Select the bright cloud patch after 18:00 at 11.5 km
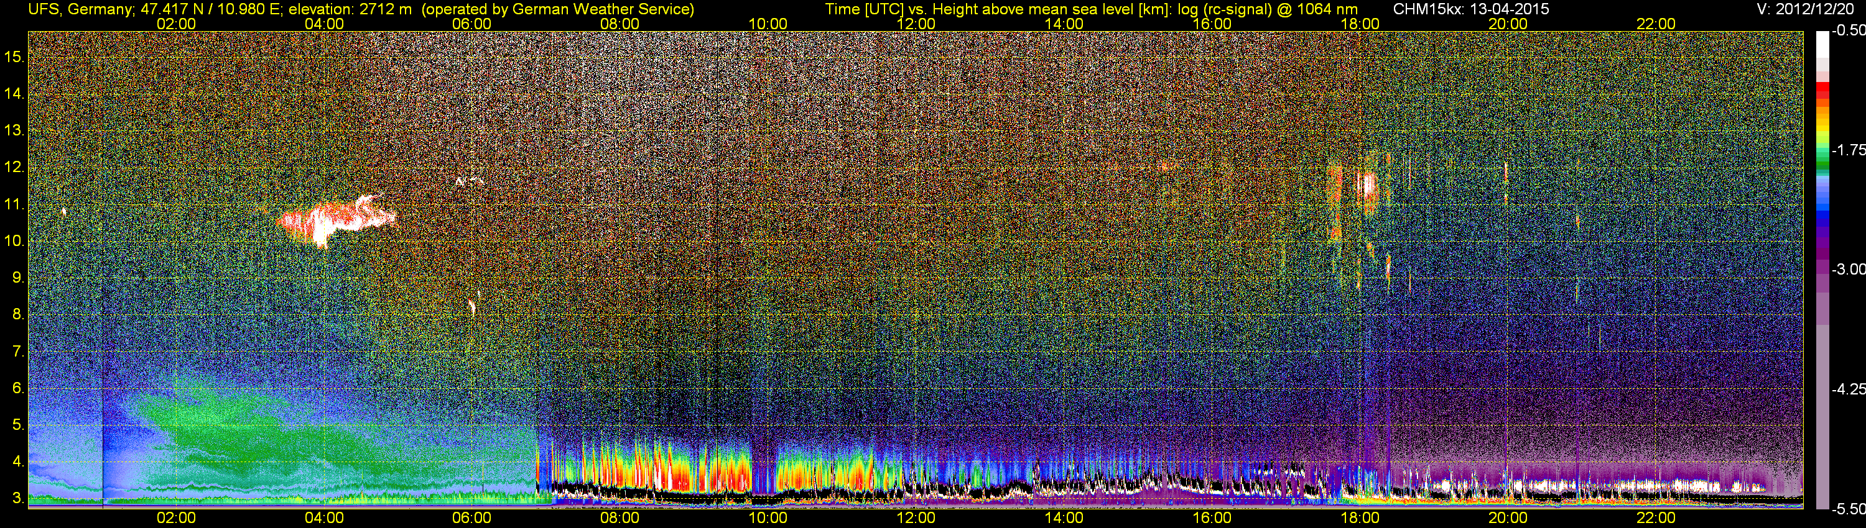 tap(1368, 186)
